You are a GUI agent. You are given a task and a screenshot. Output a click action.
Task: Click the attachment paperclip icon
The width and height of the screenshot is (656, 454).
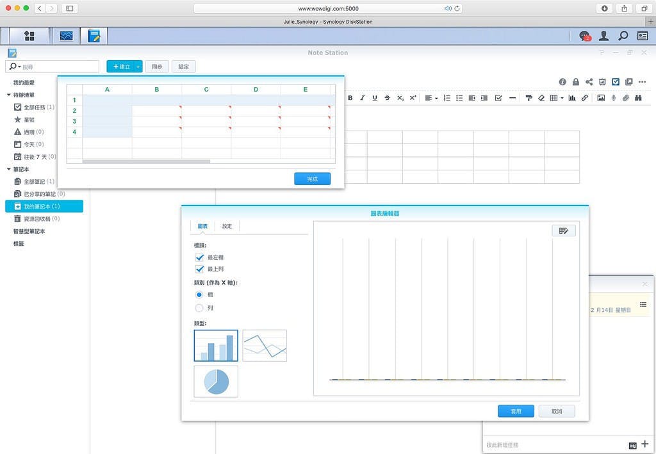coord(626,98)
